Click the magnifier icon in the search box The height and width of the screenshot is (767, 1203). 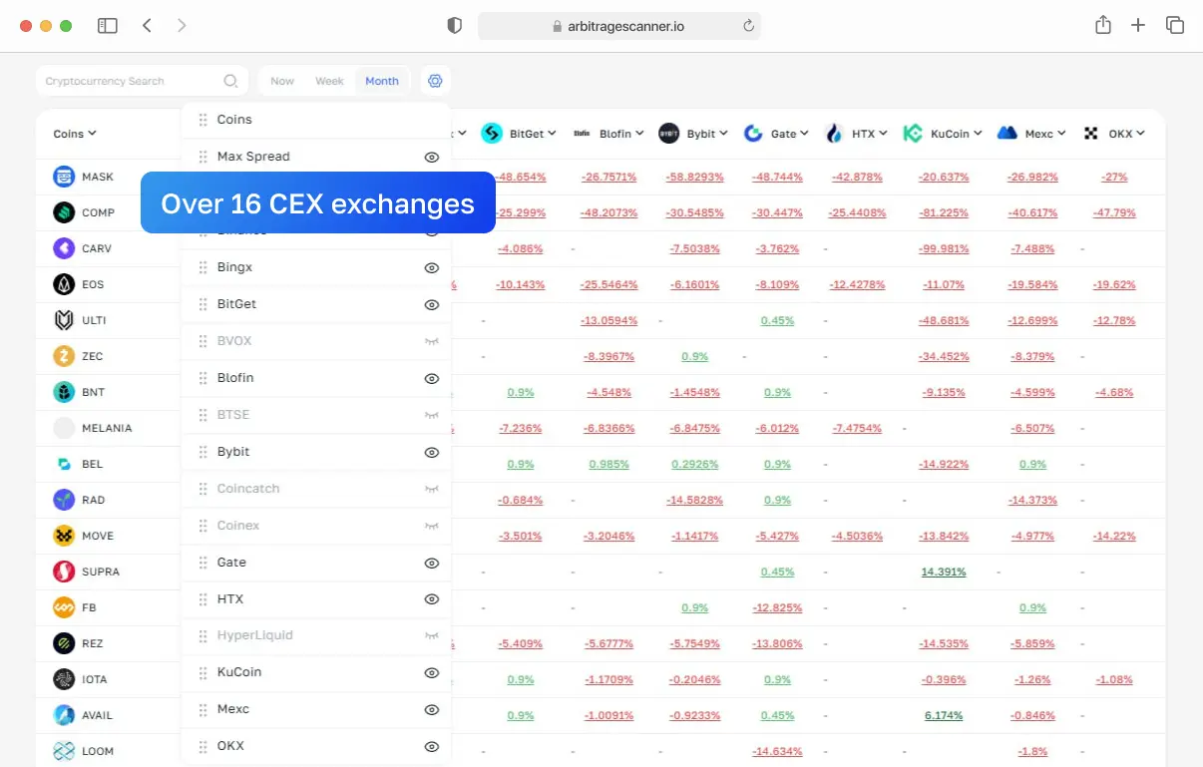(x=230, y=81)
